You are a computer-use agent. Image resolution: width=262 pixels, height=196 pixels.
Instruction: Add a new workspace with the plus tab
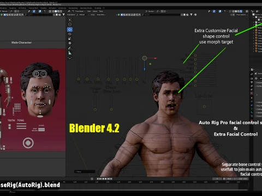[104, 8]
